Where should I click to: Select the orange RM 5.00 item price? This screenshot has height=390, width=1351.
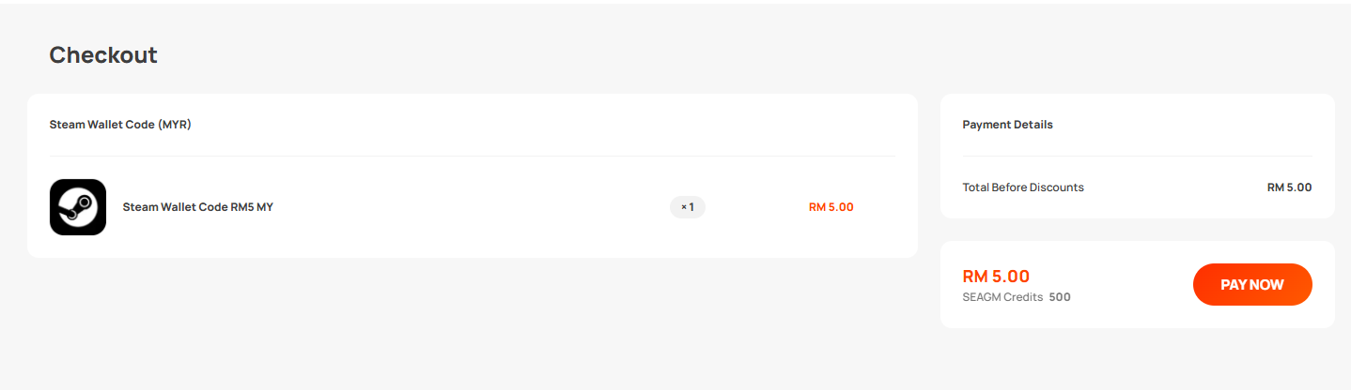coord(831,207)
